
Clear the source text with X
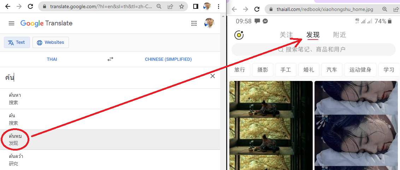point(212,76)
